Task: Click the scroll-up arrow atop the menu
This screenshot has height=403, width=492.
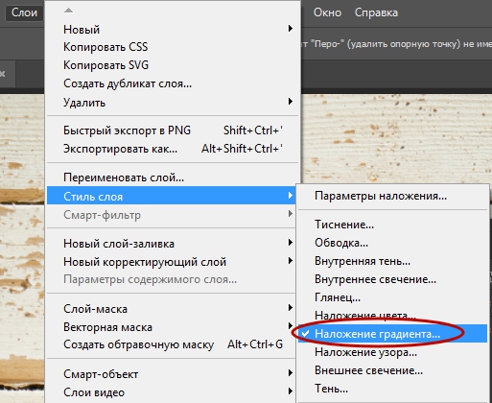Action: tap(68, 11)
